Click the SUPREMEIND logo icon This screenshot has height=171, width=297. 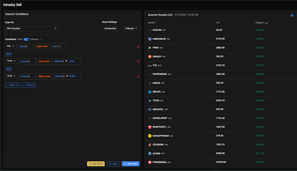pos(150,74)
